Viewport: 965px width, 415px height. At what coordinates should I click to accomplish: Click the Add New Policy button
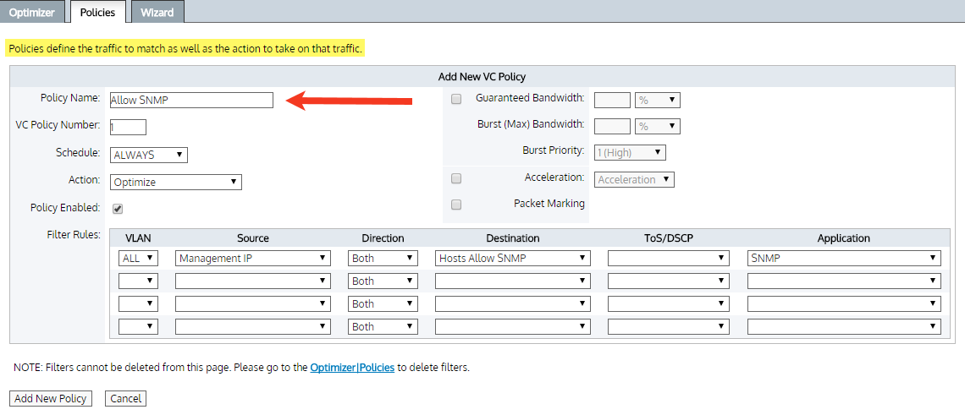pyautogui.click(x=51, y=398)
